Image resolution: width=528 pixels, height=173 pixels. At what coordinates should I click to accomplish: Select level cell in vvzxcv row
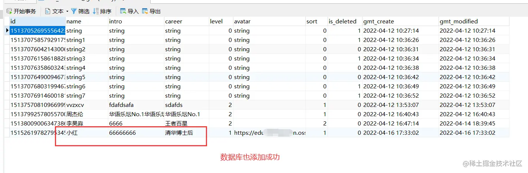point(221,105)
